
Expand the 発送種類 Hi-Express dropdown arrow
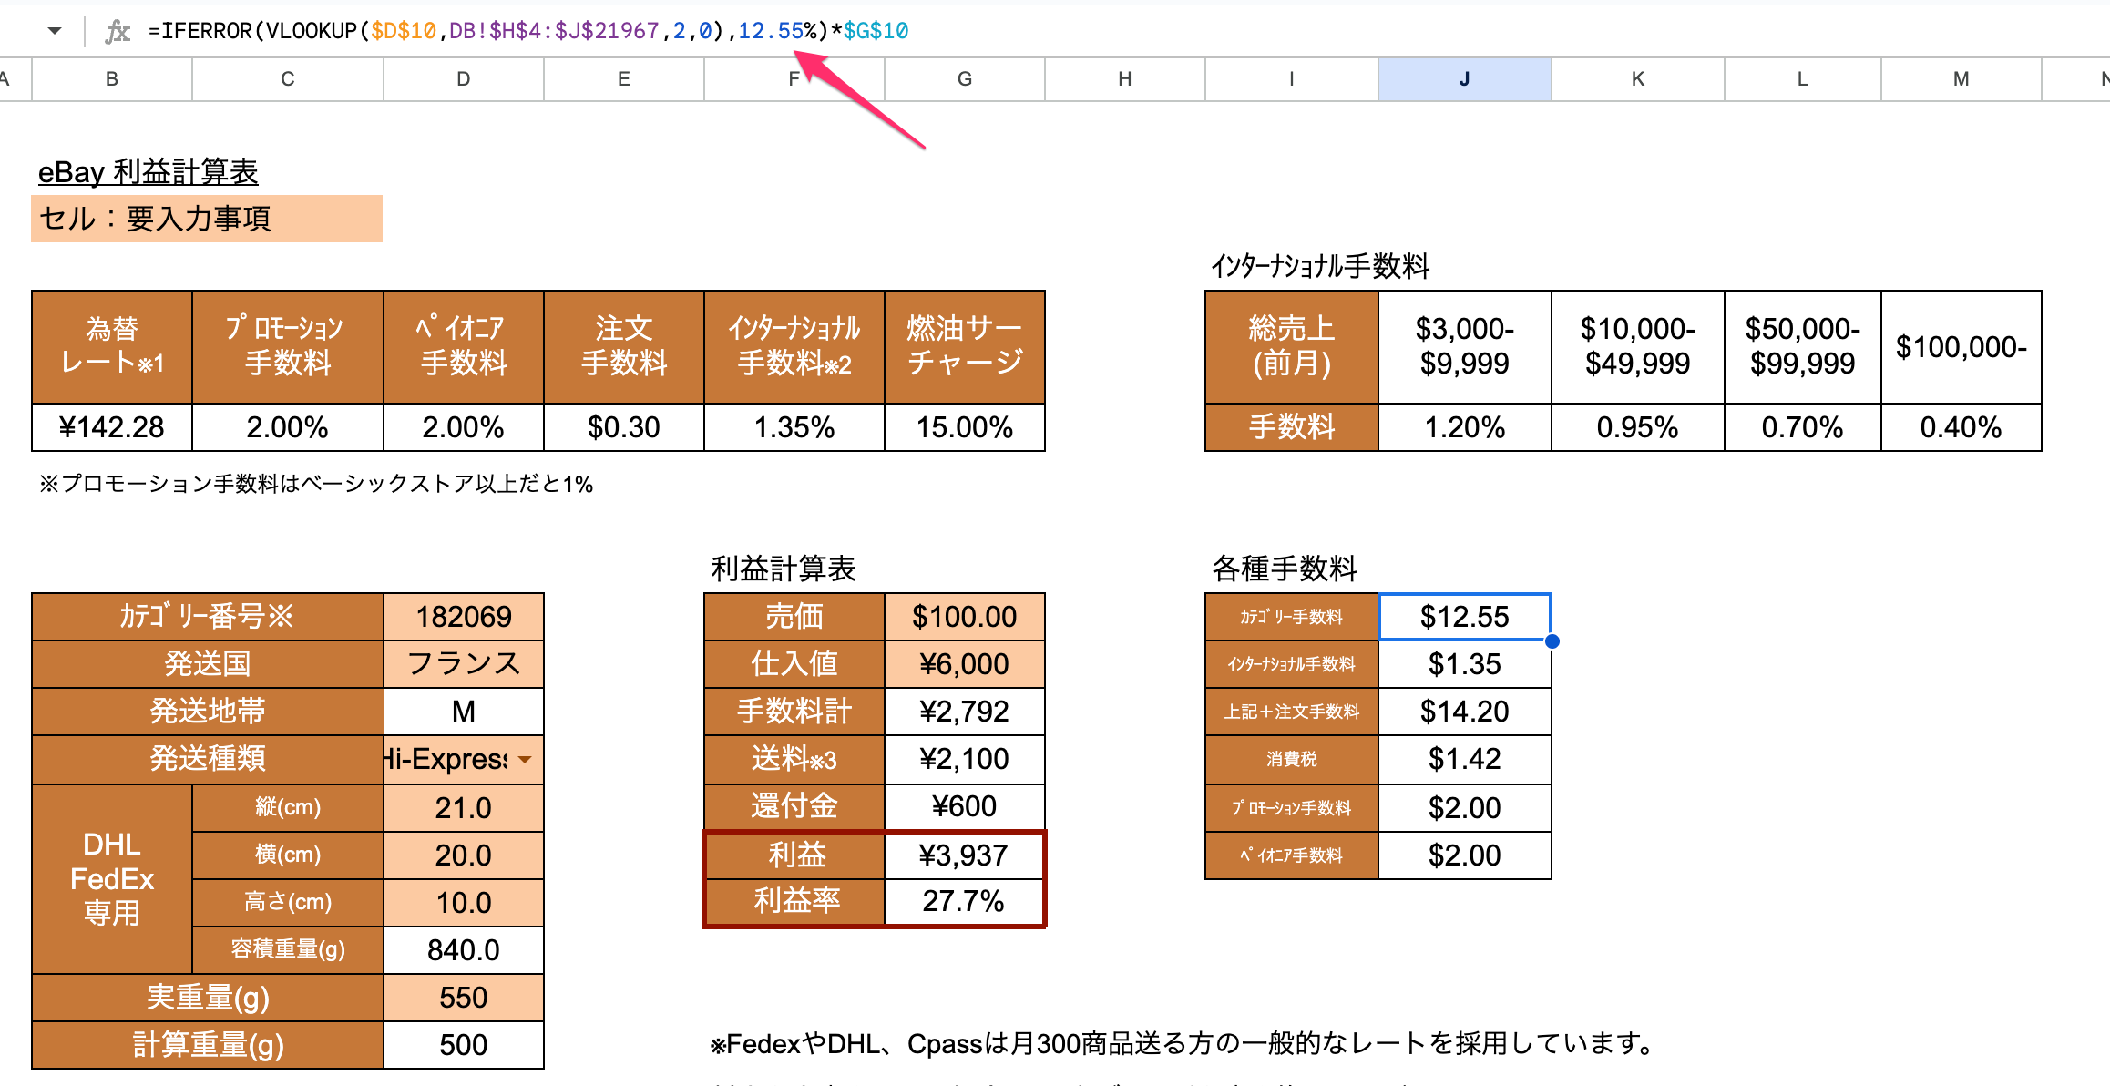525,759
